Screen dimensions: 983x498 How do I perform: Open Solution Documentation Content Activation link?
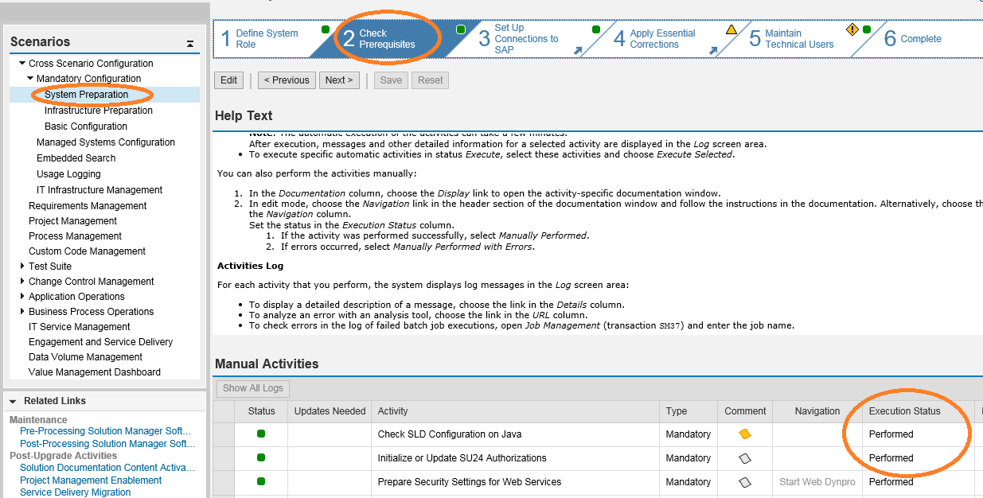107,468
